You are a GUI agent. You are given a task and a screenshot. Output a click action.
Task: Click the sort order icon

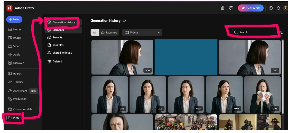click(x=281, y=32)
